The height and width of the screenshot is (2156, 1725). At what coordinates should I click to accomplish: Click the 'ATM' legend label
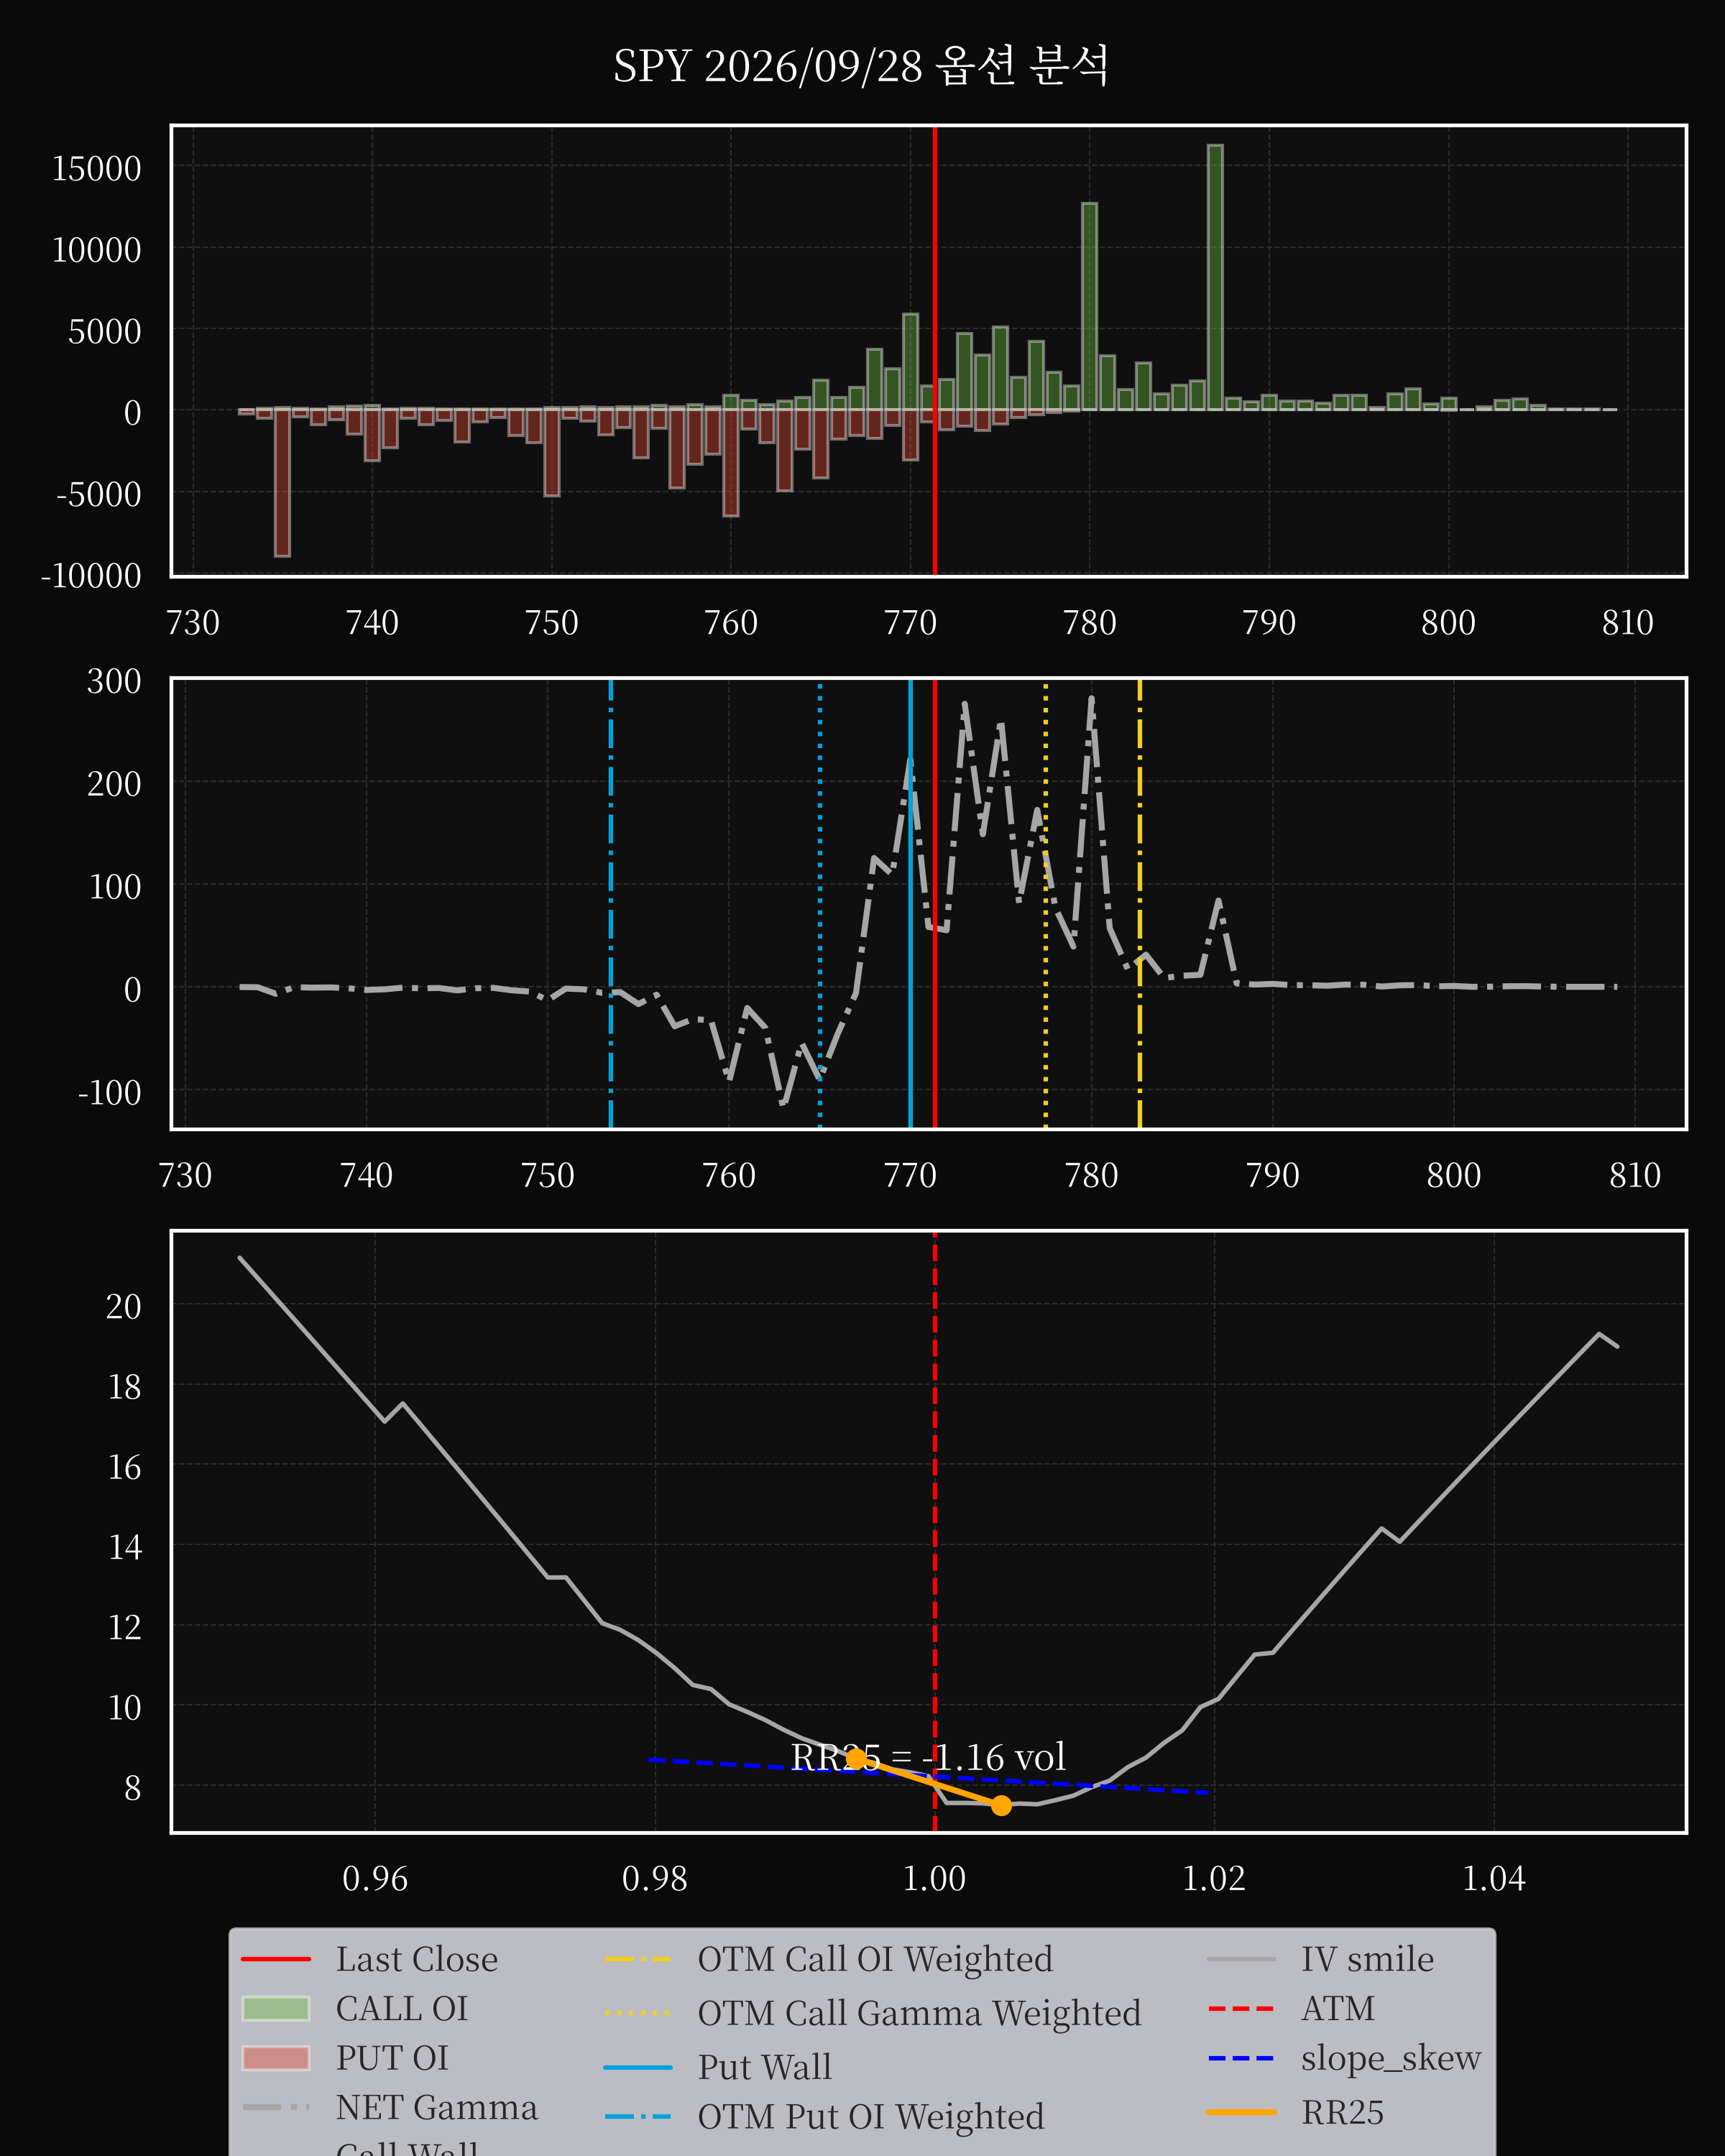pos(1338,2008)
